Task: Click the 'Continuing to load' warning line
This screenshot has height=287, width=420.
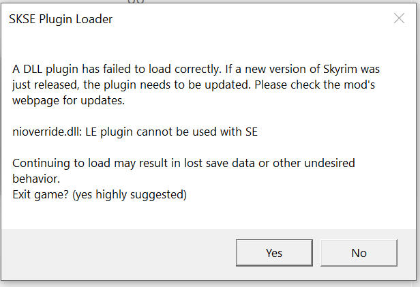Action: tap(183, 164)
